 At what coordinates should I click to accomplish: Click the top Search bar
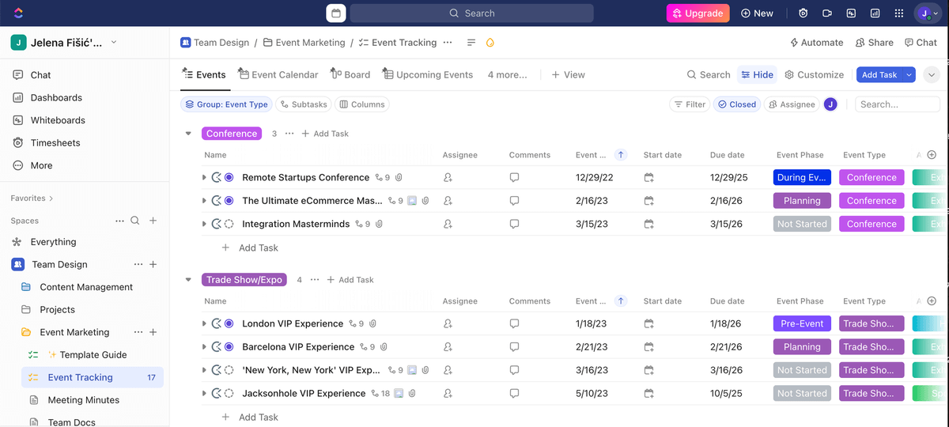click(472, 13)
